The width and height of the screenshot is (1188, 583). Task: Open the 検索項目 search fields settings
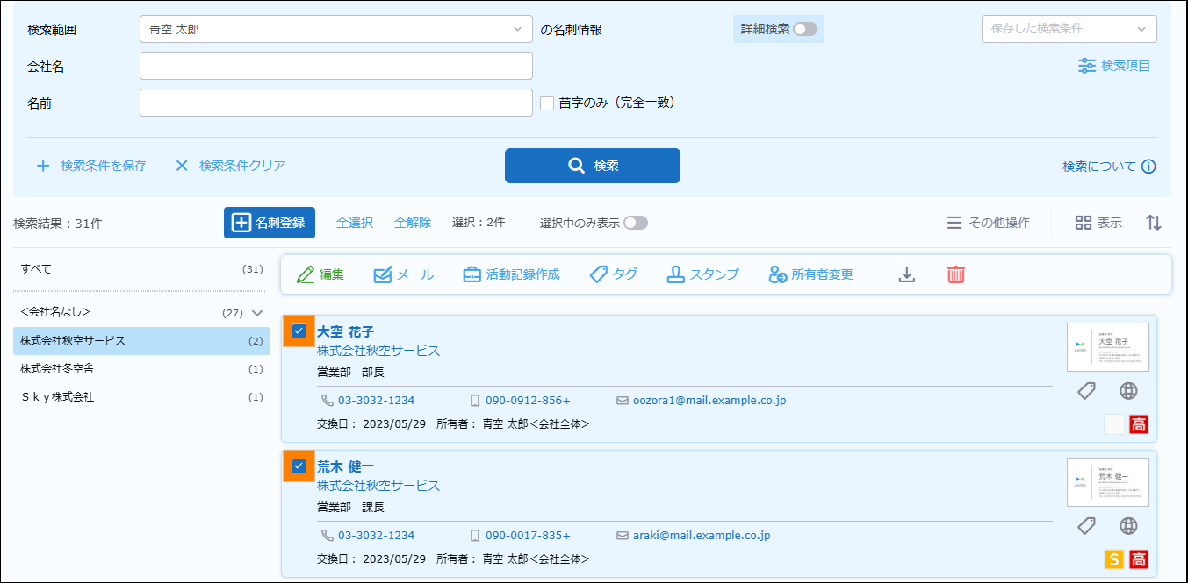(1114, 66)
